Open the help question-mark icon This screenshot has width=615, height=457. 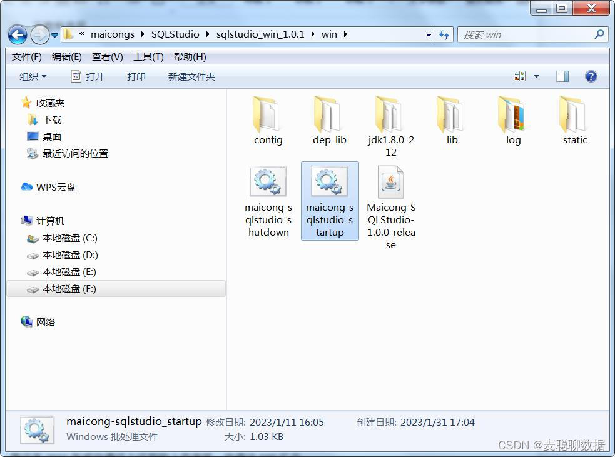pos(591,76)
